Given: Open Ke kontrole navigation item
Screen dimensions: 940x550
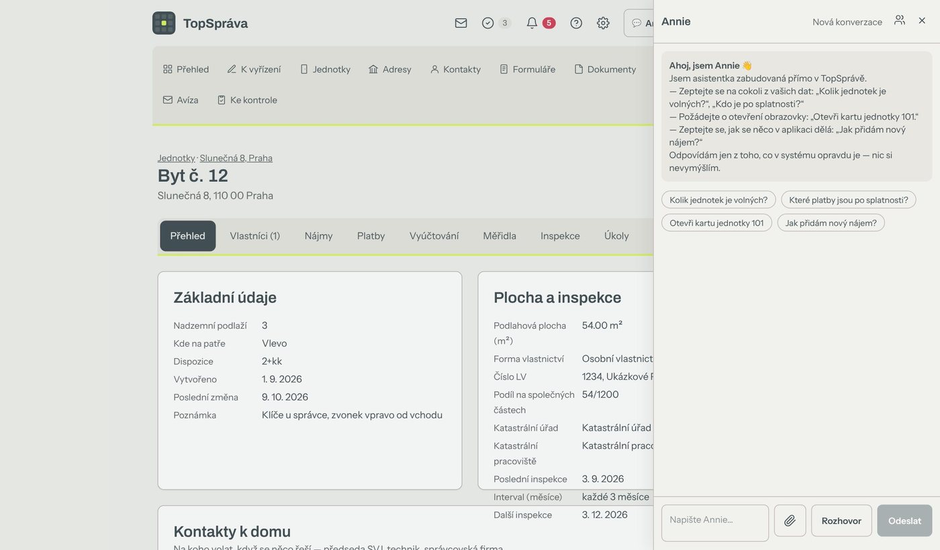Looking at the screenshot, I should pyautogui.click(x=246, y=100).
